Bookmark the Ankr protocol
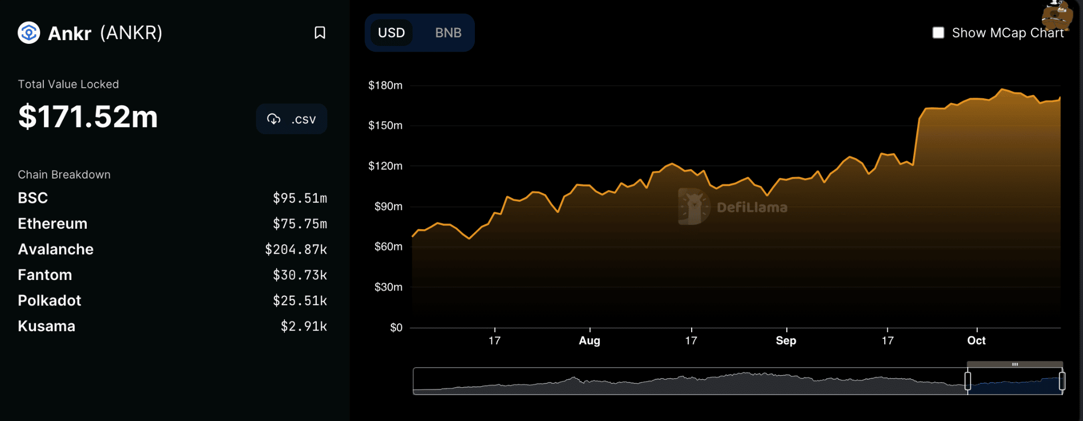Viewport: 1083px width, 421px height. coord(320,33)
